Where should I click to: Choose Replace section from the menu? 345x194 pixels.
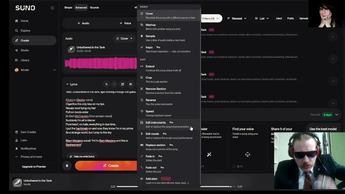coord(169,147)
